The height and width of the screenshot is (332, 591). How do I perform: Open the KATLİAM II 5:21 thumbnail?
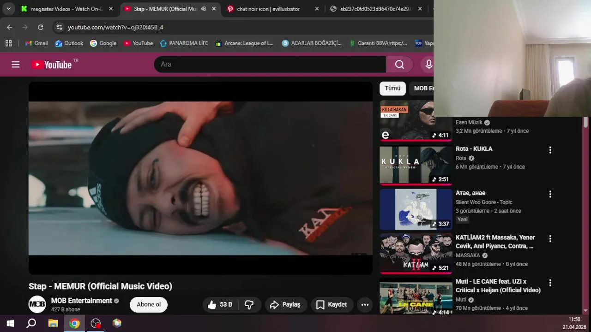pos(416,253)
